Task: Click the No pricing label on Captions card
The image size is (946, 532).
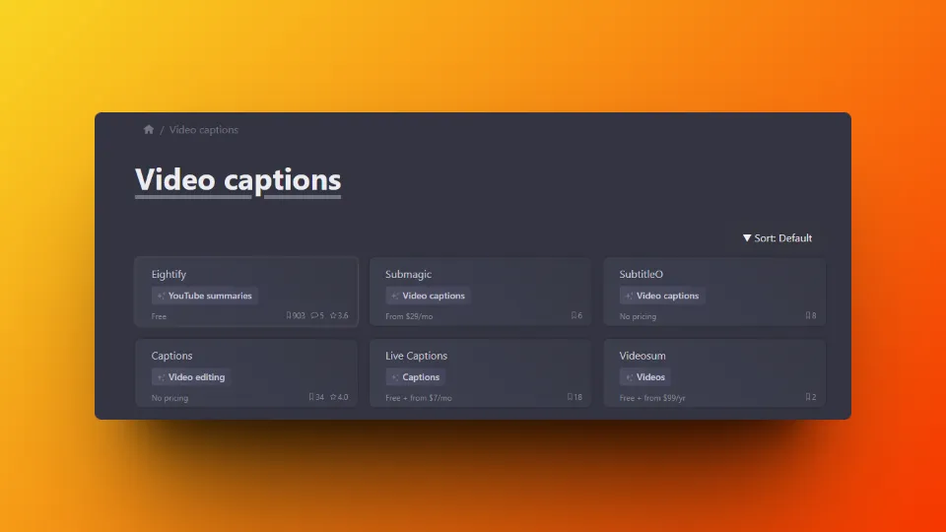Action: (x=169, y=398)
